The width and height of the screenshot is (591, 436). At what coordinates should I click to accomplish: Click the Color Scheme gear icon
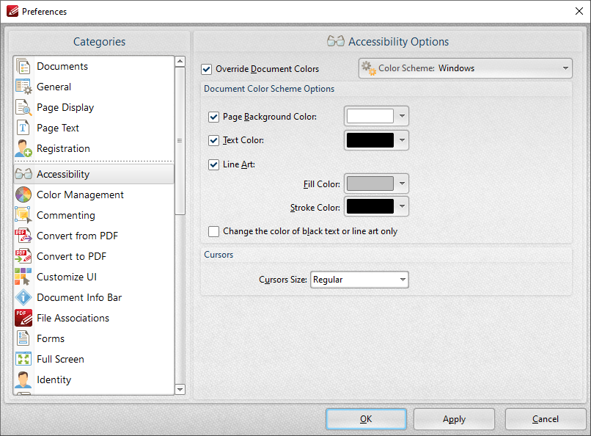pos(369,69)
